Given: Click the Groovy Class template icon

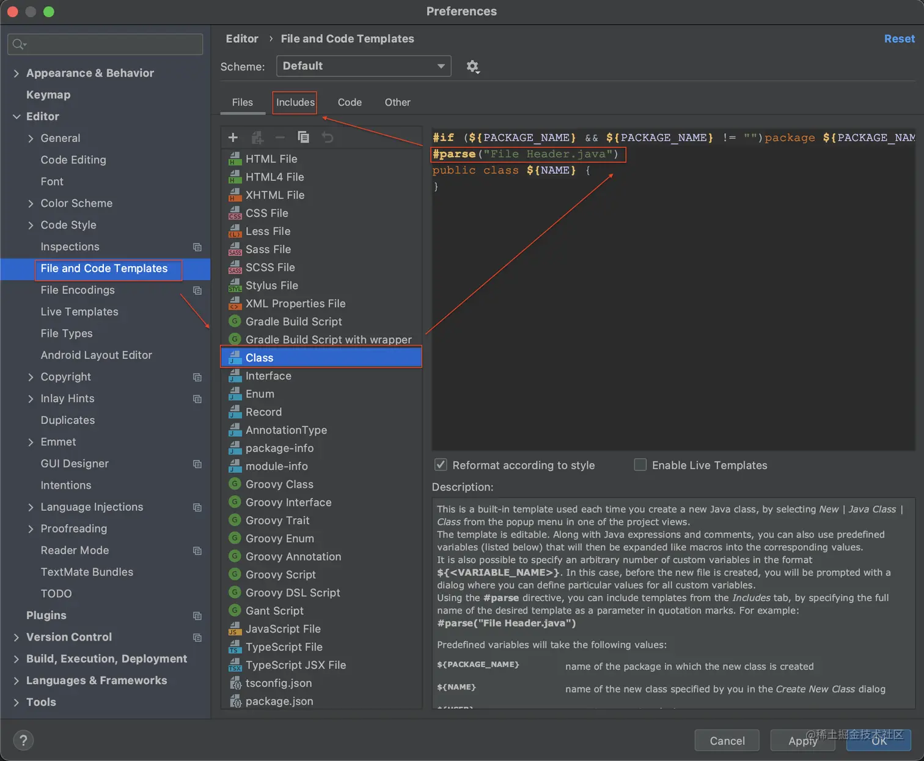Looking at the screenshot, I should pos(235,484).
